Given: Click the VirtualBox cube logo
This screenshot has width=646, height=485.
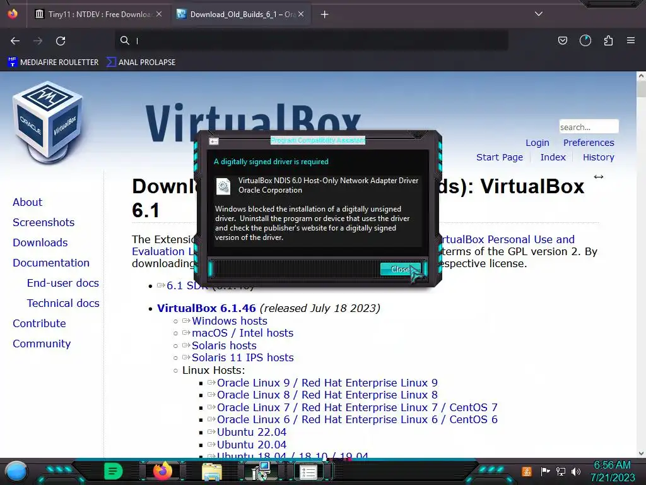Looking at the screenshot, I should coord(48,123).
